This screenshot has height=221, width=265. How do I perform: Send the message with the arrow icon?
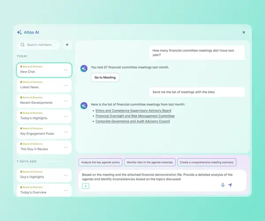[230, 185]
